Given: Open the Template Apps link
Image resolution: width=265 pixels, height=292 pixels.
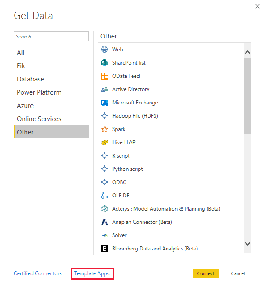Looking at the screenshot, I should (x=93, y=273).
